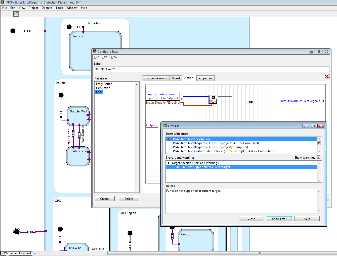Click the Configure State window LabVIEW icon
The image size is (337, 256).
pyautogui.click(x=95, y=51)
